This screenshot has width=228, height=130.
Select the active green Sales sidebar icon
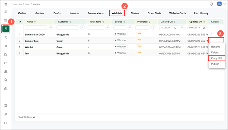coord(6,29)
